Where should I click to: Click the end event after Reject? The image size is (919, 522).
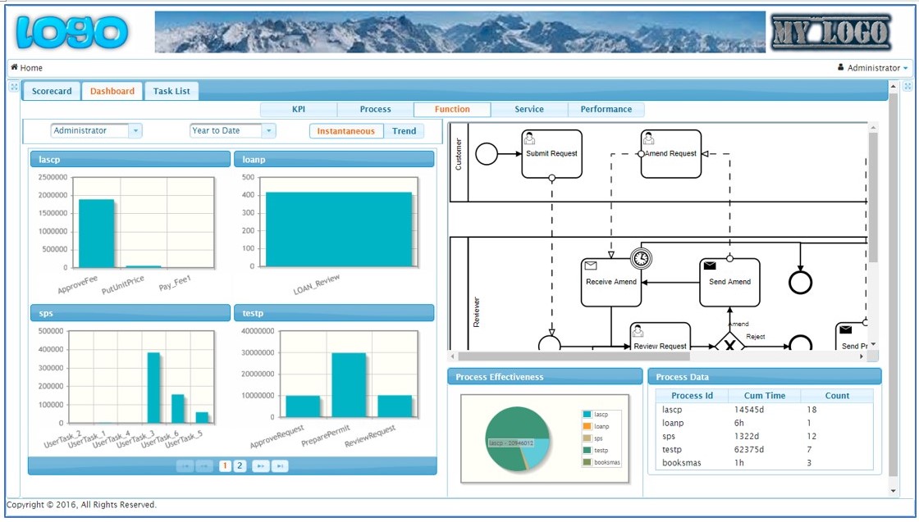[801, 343]
